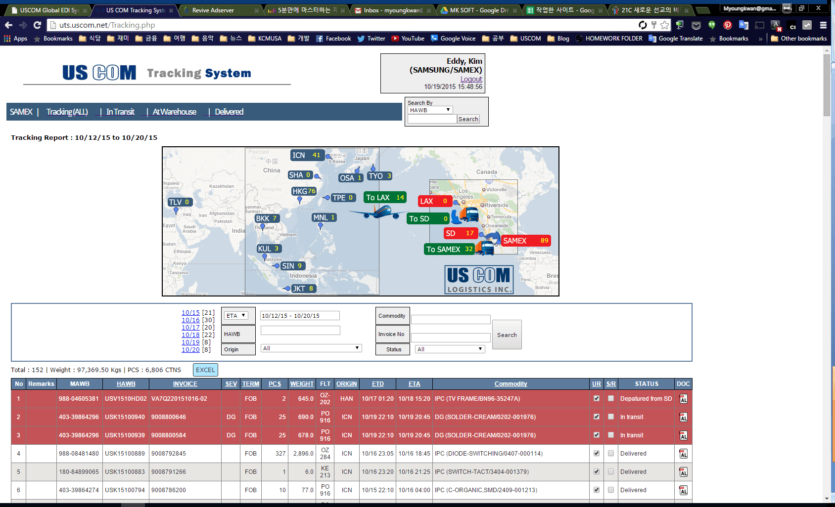Select the In Transit nav item
This screenshot has width=835, height=507.
click(x=120, y=112)
